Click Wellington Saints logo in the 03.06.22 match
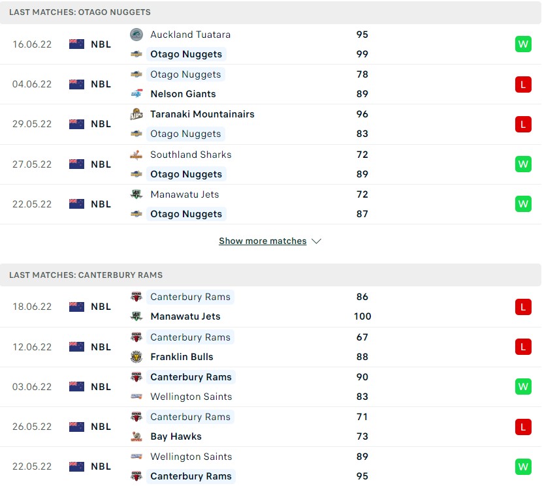The height and width of the screenshot is (486, 542). pos(136,396)
